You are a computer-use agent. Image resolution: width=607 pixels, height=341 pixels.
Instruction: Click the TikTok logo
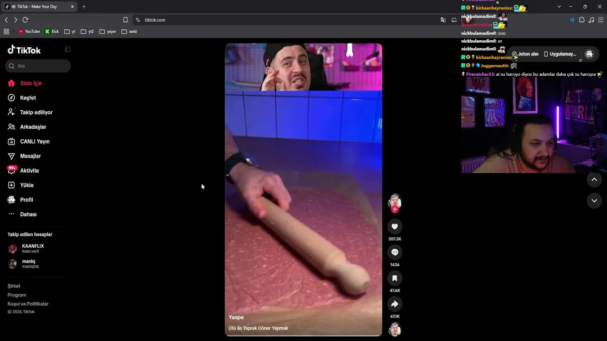click(x=24, y=50)
